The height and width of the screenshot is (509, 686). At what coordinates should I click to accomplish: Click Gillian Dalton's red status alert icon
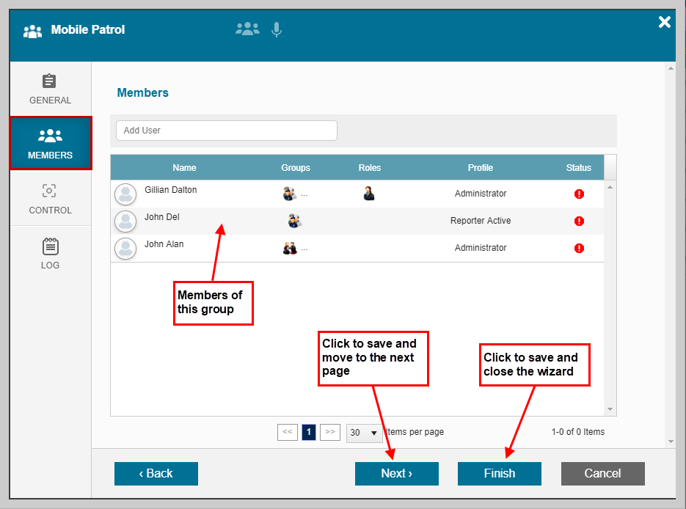(x=579, y=194)
